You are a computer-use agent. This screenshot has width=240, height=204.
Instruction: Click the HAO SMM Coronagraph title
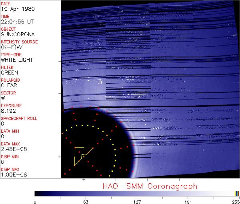pos(150,186)
